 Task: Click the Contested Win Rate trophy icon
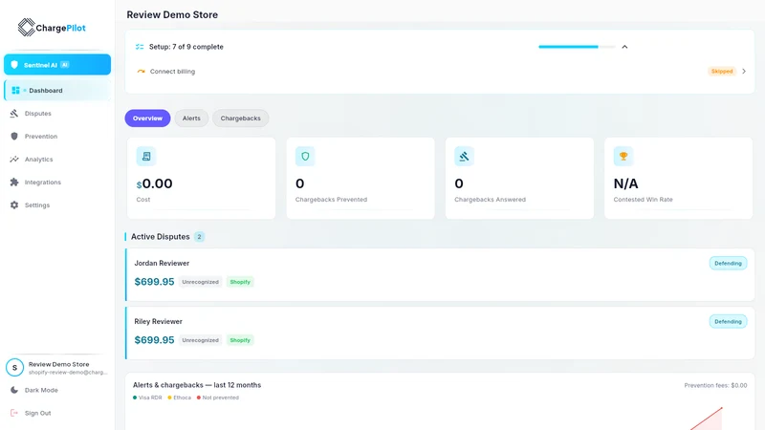click(x=623, y=156)
